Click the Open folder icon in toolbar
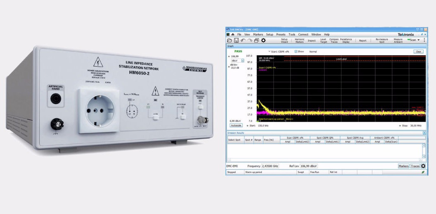The image size is (436, 214). pos(230,40)
